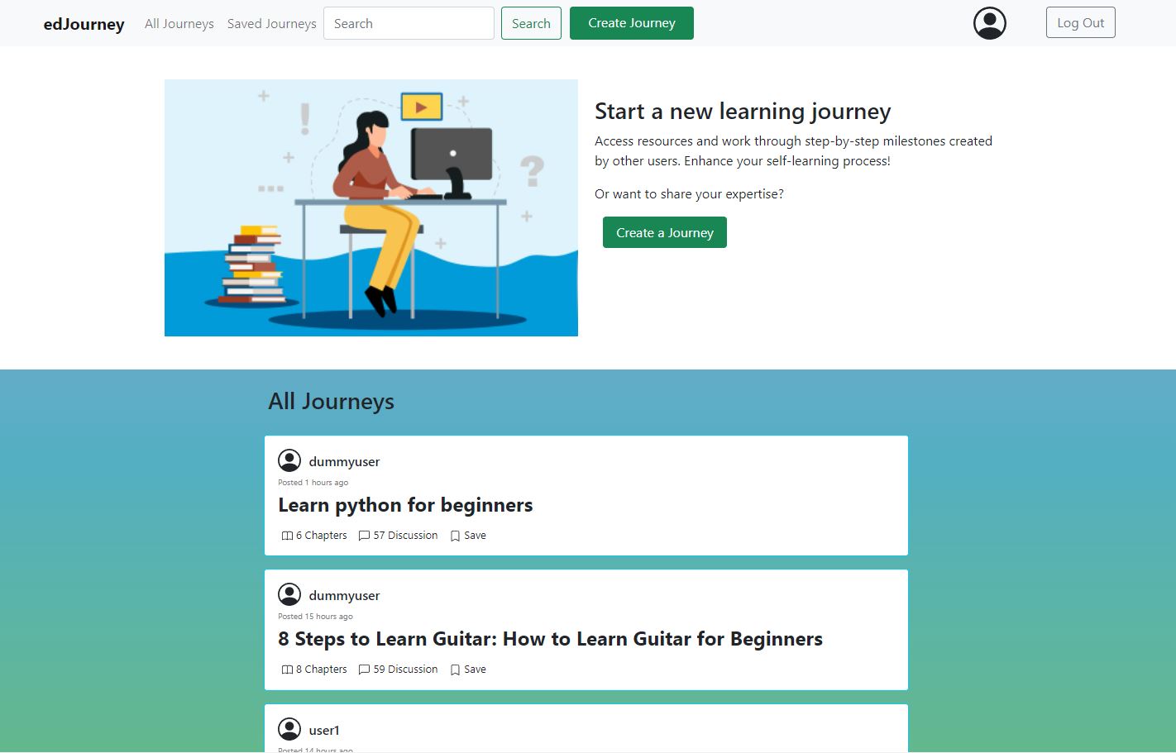This screenshot has height=753, width=1176.
Task: Open the user1 profile name
Action: tap(324, 730)
